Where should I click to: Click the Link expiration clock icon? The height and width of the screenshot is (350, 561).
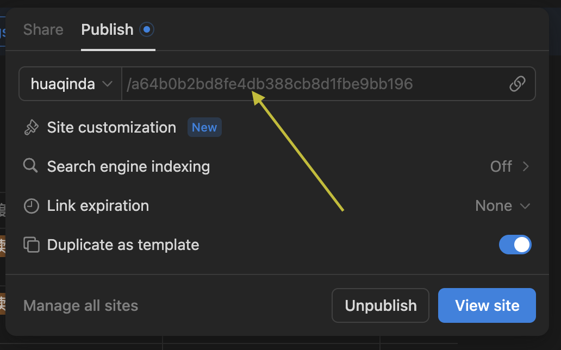(32, 206)
